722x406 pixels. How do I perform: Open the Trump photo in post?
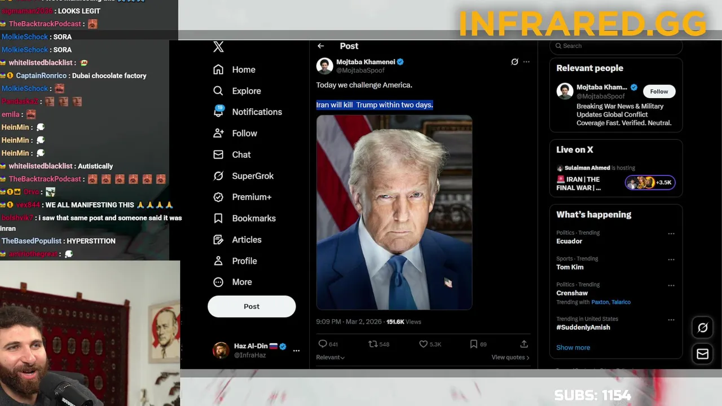pyautogui.click(x=394, y=213)
